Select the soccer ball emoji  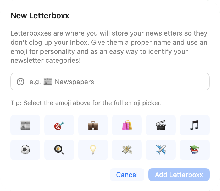tap(25, 149)
